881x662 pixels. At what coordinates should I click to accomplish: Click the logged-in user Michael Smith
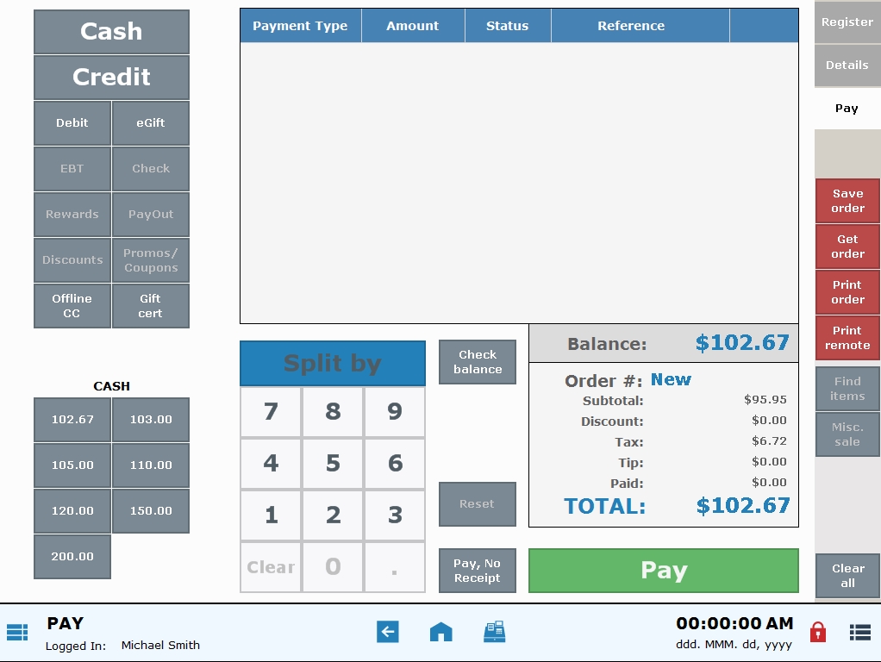(160, 645)
